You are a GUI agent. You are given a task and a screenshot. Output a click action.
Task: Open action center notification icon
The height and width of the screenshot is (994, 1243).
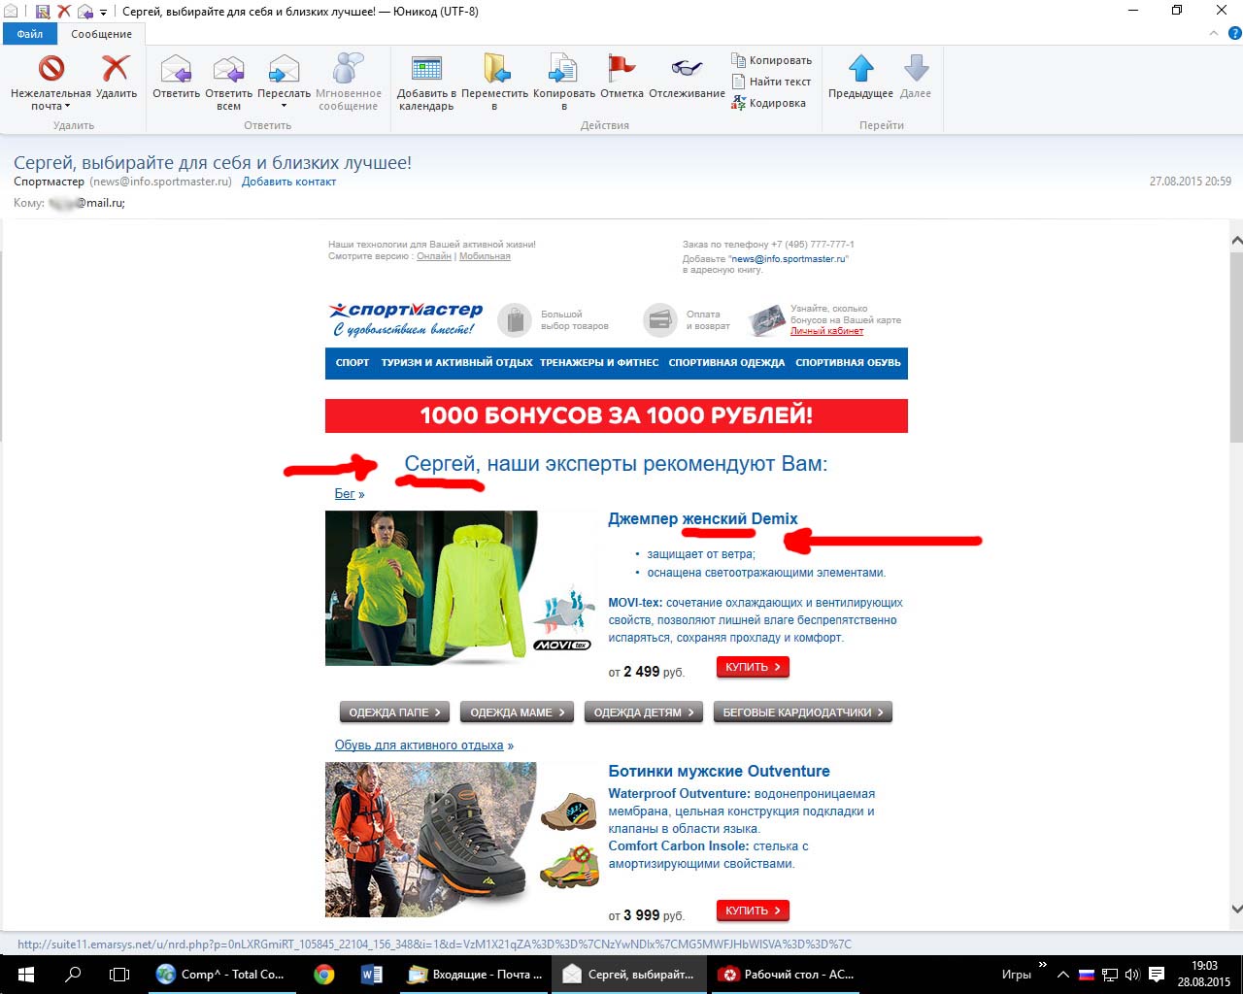pos(1157,974)
